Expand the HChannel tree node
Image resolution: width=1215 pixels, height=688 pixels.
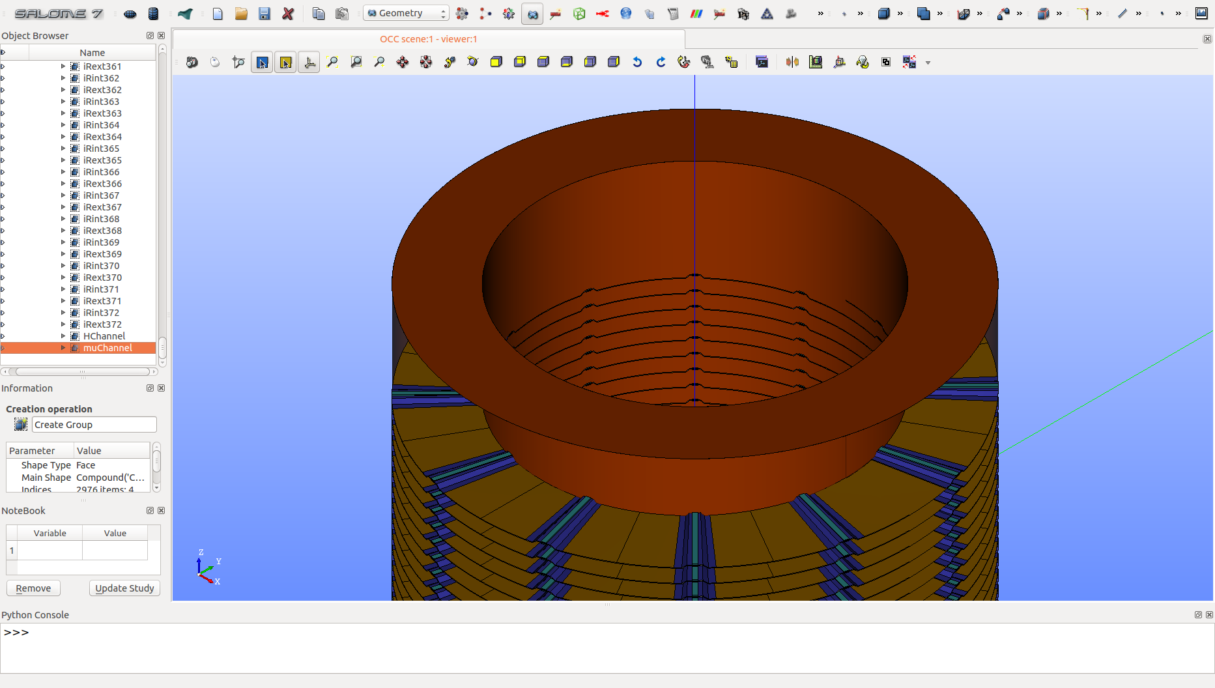point(63,336)
